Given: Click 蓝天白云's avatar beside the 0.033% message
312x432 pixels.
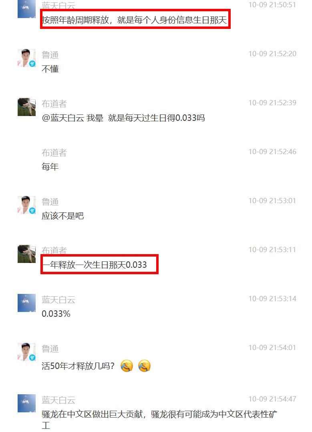Looking at the screenshot, I should [x=27, y=303].
